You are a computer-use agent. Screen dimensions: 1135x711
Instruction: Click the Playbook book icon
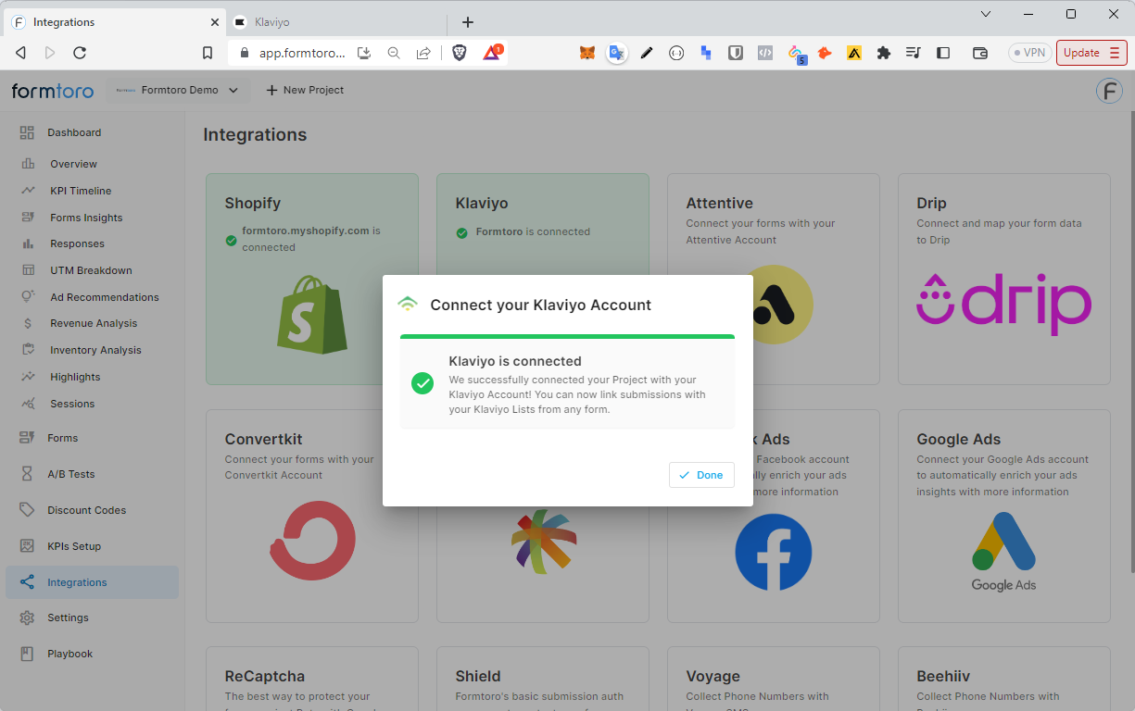click(x=27, y=654)
